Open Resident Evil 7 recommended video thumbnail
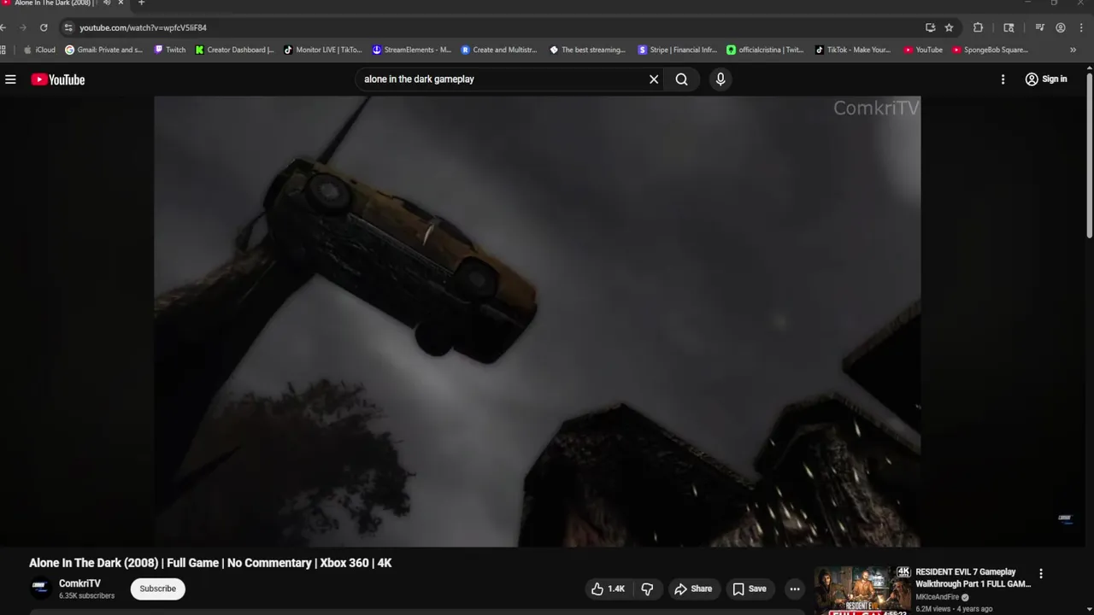 pos(862,590)
